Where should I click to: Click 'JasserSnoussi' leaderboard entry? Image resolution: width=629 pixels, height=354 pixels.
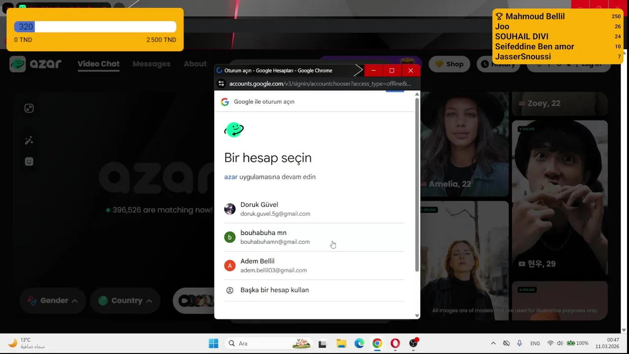click(x=523, y=57)
